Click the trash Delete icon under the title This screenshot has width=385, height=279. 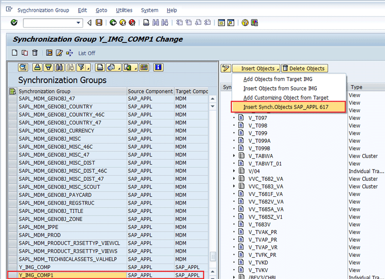coord(35,53)
